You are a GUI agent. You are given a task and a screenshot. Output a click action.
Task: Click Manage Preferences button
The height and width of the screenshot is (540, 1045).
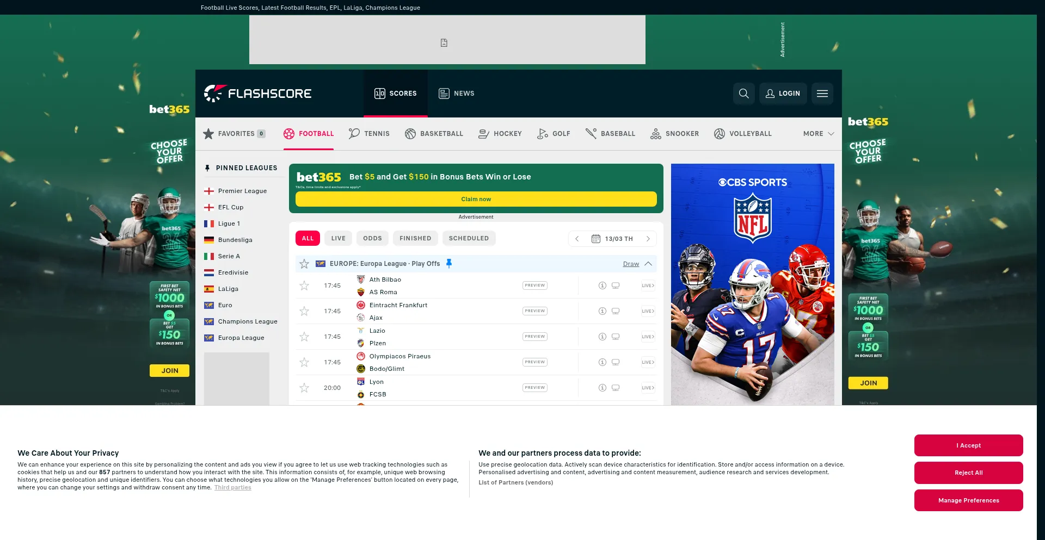[969, 500]
